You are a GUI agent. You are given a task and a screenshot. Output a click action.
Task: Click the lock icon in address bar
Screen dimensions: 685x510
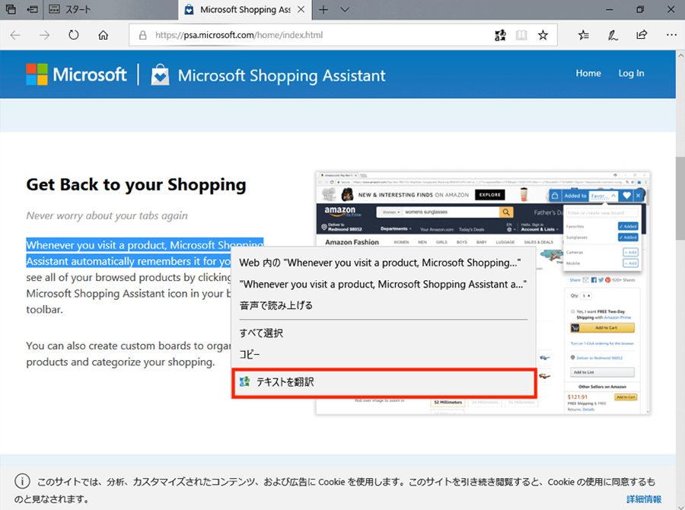[x=143, y=35]
